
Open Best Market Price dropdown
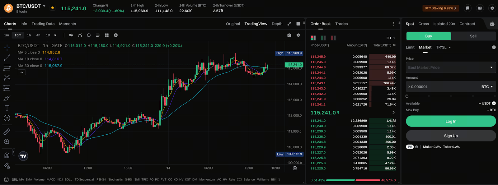pos(451,67)
